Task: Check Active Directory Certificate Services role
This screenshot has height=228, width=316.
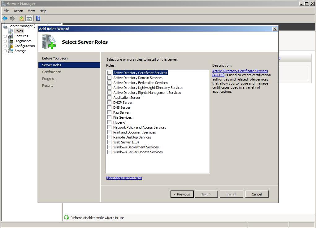Action: tap(110, 72)
